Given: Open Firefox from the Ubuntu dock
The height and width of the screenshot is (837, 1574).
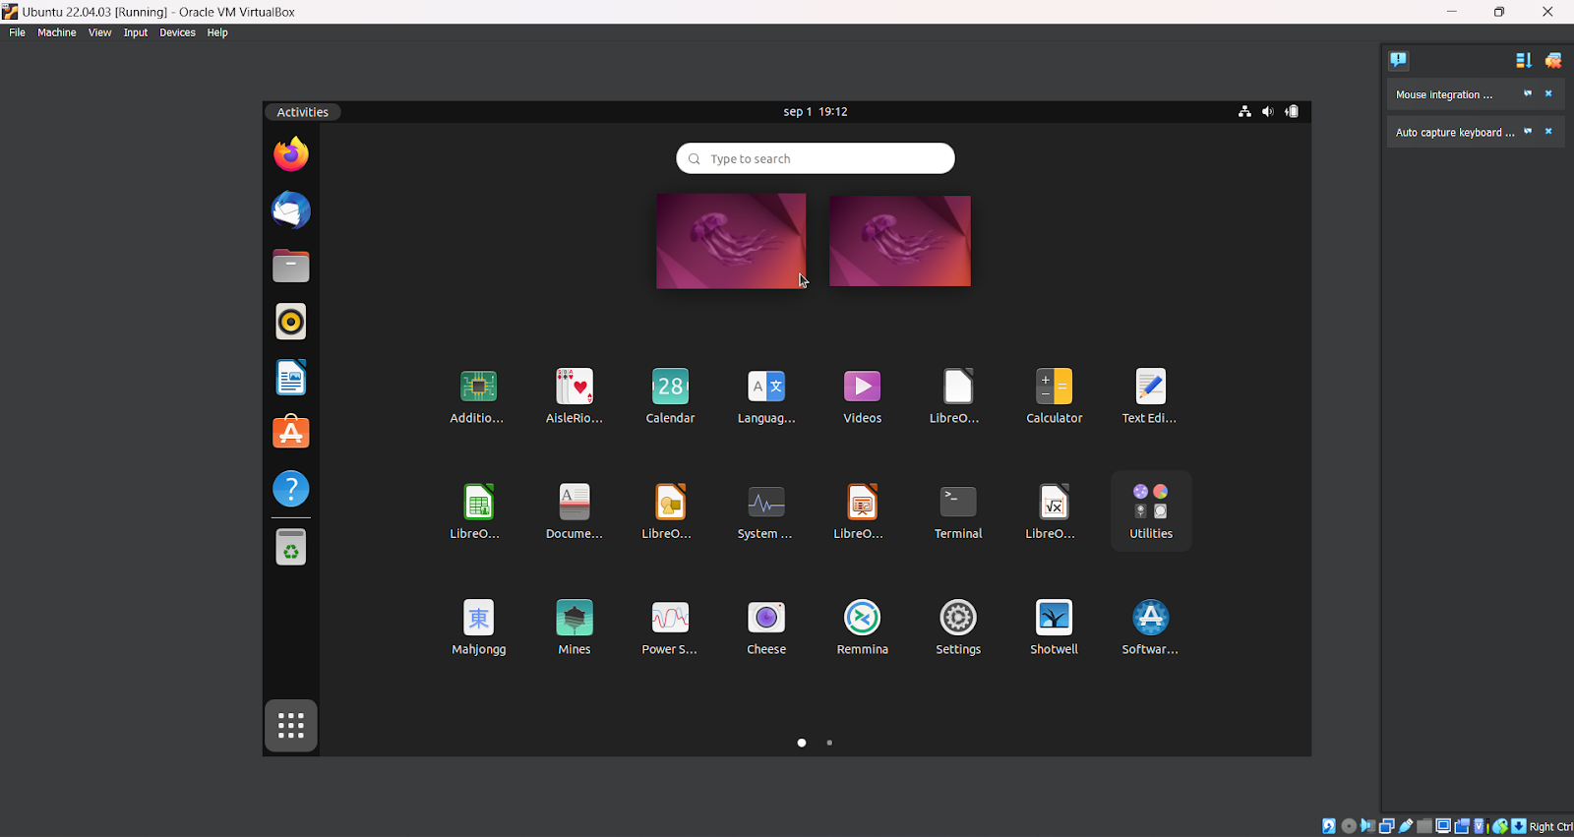Looking at the screenshot, I should point(291,154).
